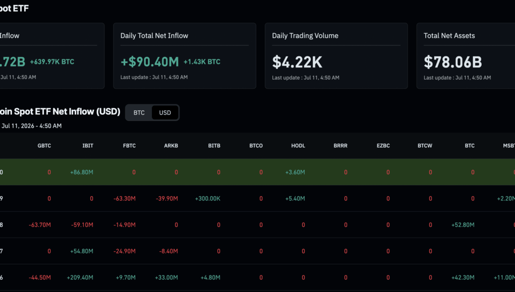This screenshot has width=515, height=292.
Task: Click the FBTC column header
Action: [x=130, y=146]
